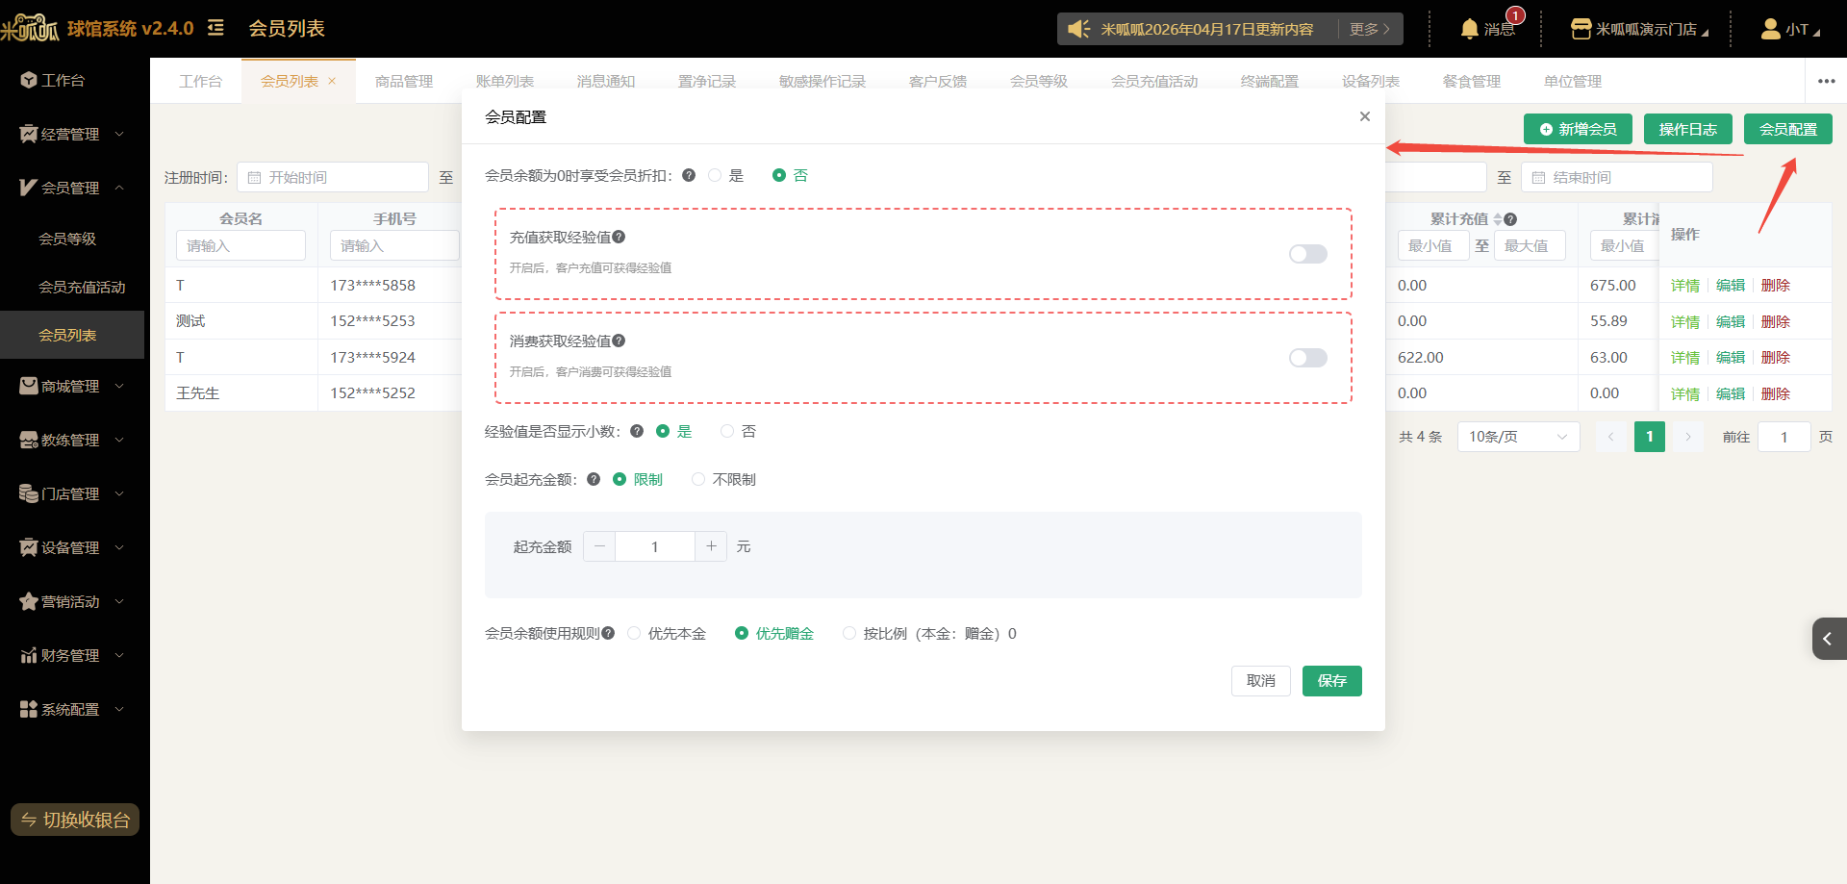Viewport: 1847px width, 884px height.
Task: Select 是 for 经验值是否显示小数
Action: click(674, 431)
